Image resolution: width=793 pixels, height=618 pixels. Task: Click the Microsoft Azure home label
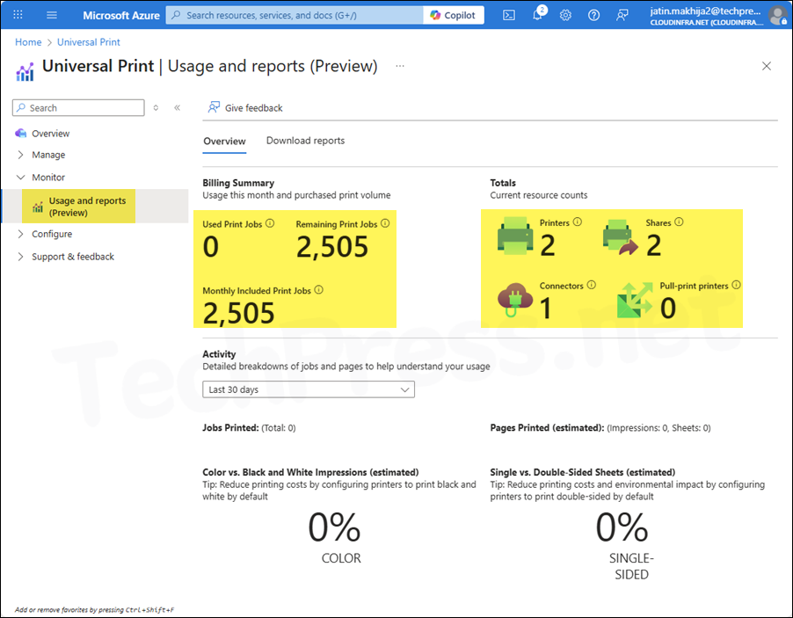(x=120, y=15)
